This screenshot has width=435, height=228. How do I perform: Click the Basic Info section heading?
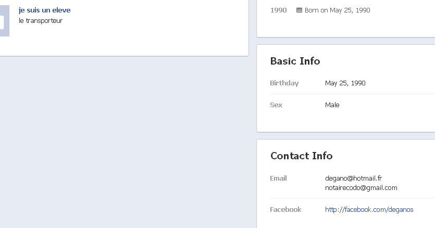pyautogui.click(x=295, y=61)
